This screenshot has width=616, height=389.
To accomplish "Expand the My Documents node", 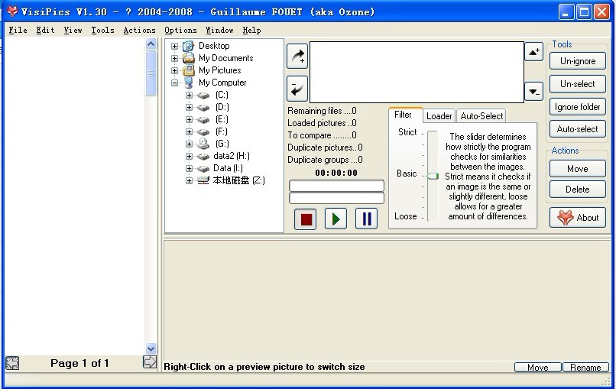I will (174, 58).
